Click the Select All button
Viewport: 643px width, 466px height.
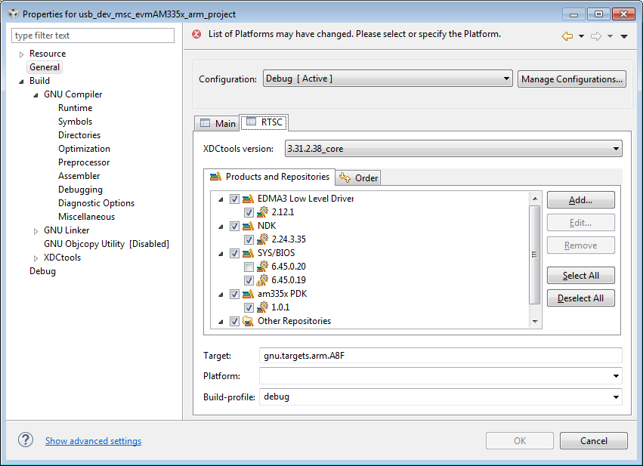pyautogui.click(x=581, y=276)
